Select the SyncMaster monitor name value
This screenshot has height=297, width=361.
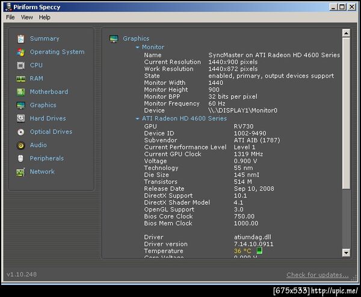pyautogui.click(x=274, y=55)
